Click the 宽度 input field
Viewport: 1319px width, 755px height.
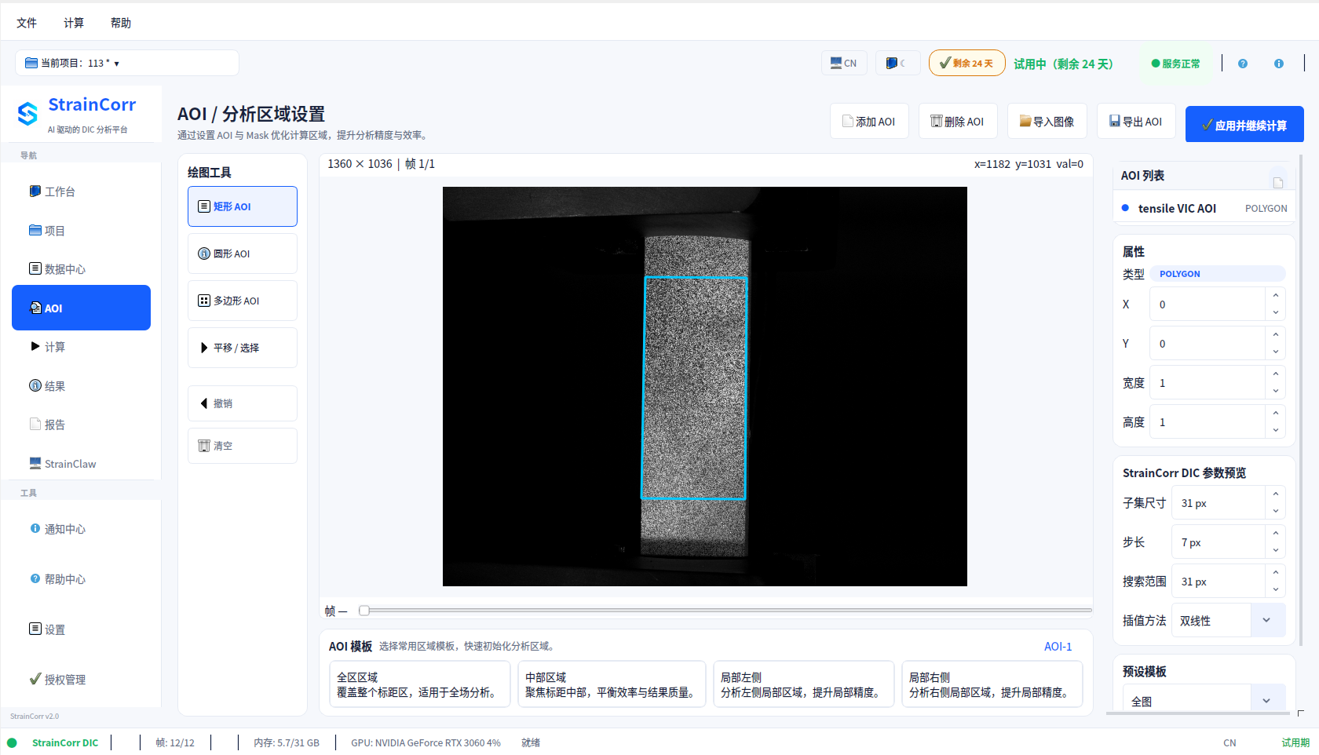[x=1208, y=383]
